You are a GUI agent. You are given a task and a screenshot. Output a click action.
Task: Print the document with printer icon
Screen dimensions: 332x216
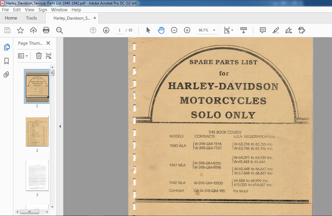46,30
